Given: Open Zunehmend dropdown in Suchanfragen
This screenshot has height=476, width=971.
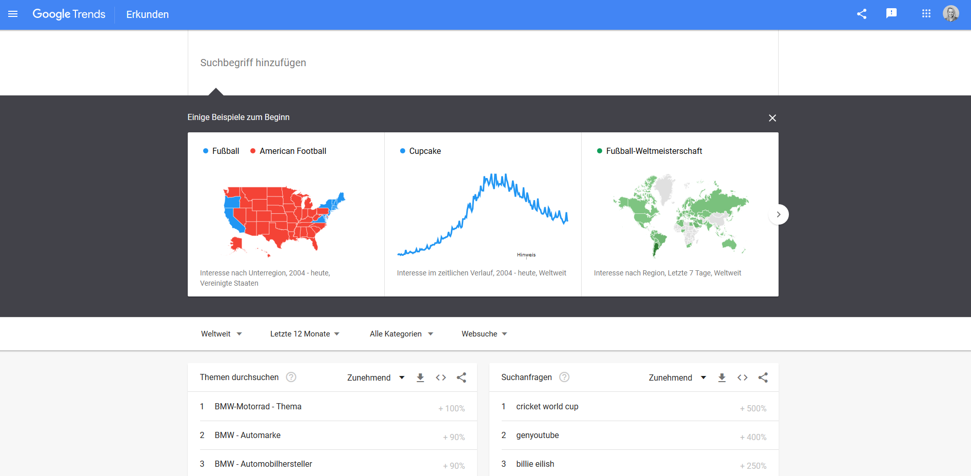Looking at the screenshot, I should [677, 378].
